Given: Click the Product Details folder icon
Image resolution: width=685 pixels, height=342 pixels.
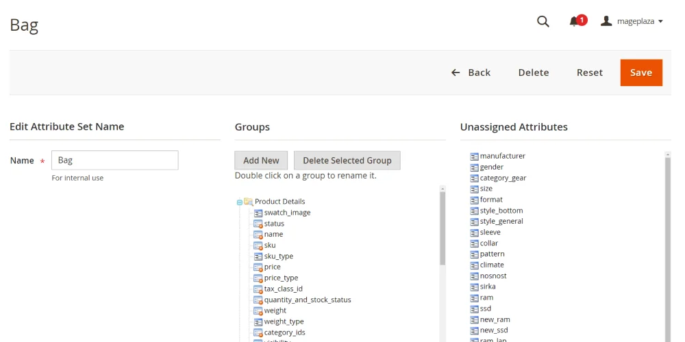Looking at the screenshot, I should click(249, 202).
